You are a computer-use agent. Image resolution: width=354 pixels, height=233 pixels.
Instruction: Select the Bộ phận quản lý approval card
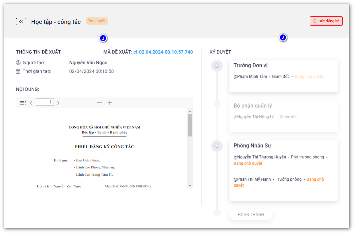(x=283, y=116)
